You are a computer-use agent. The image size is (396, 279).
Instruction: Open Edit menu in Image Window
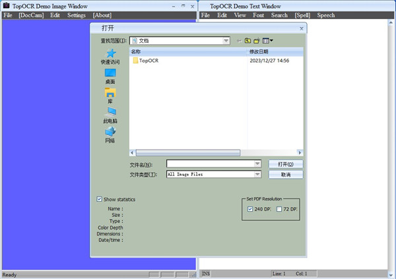pos(55,15)
